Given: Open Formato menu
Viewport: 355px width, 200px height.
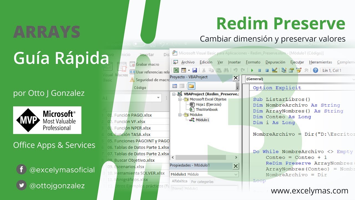Looking at the screenshot, I should (253, 62).
